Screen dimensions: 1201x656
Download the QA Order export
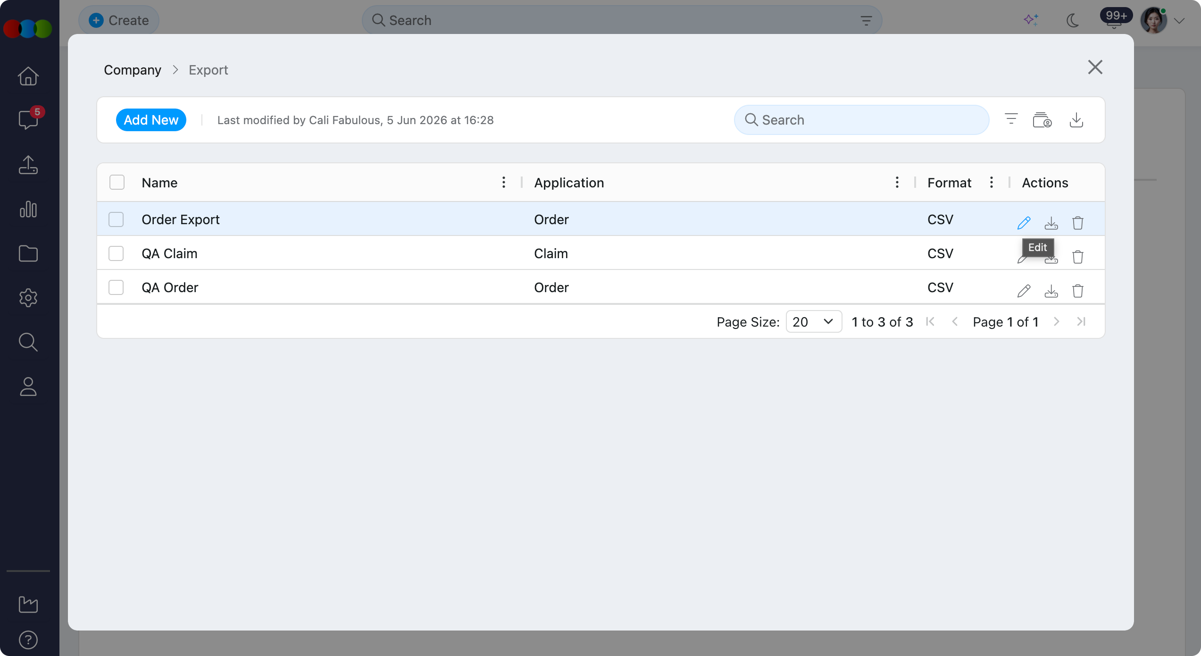(x=1051, y=290)
